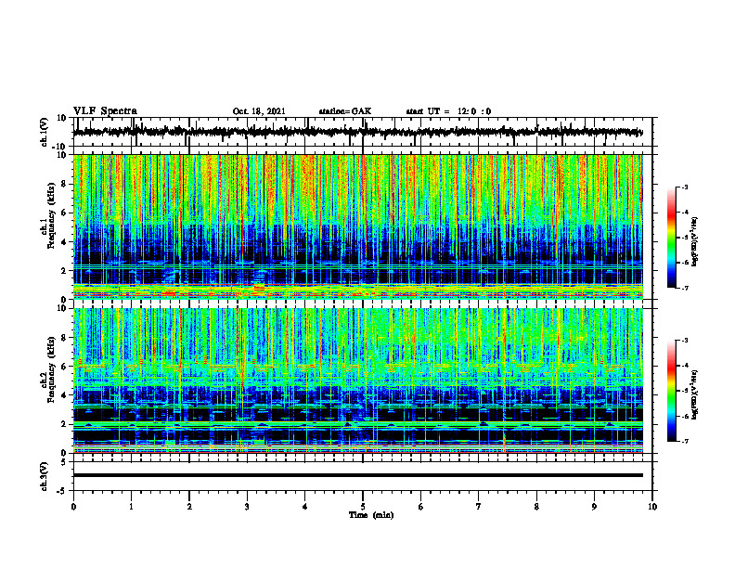Screen dimensions: 735x568
Task: Click the ch.2 Frequency (kHz) axis label
Action: click(48, 369)
